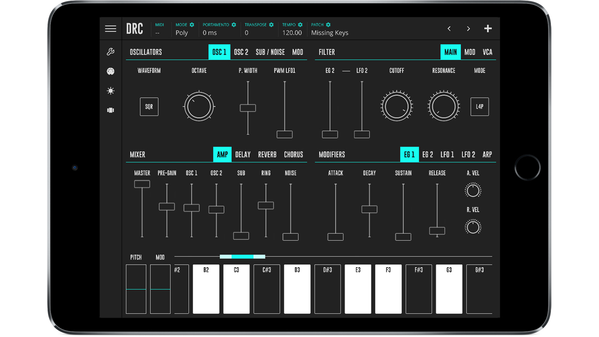Screen dimensions: 599x337
Task: Click PWM LFO1 slider handle
Action: tap(285, 134)
